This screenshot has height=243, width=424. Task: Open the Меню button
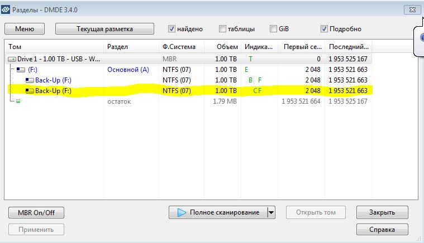(25, 29)
